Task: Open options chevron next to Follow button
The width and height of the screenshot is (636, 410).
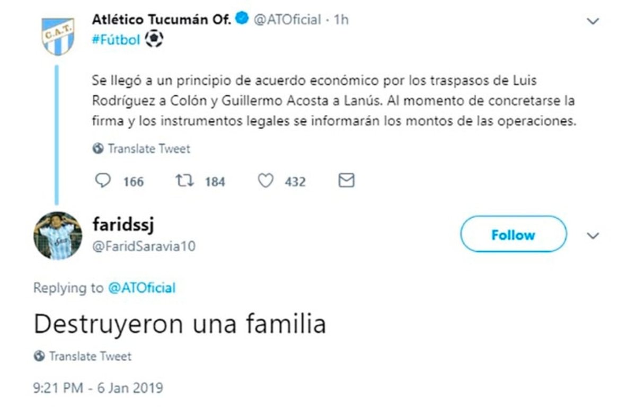Action: (594, 235)
